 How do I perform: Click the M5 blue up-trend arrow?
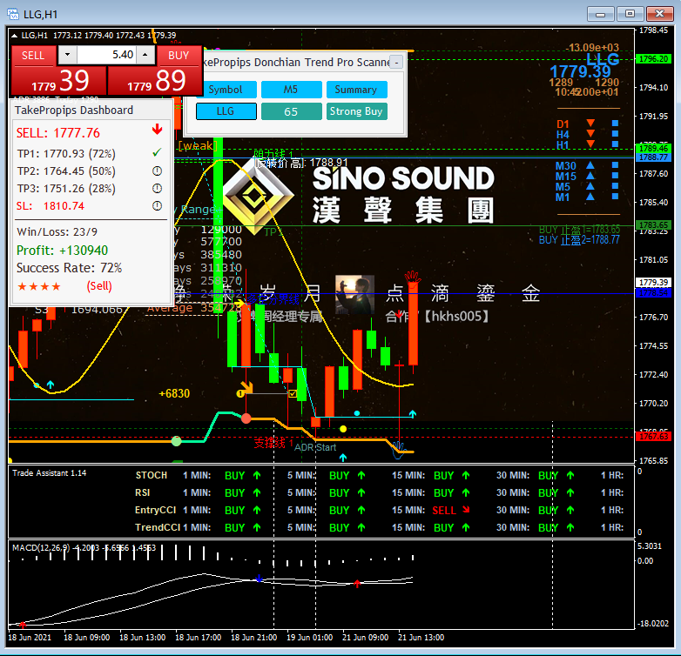(590, 185)
